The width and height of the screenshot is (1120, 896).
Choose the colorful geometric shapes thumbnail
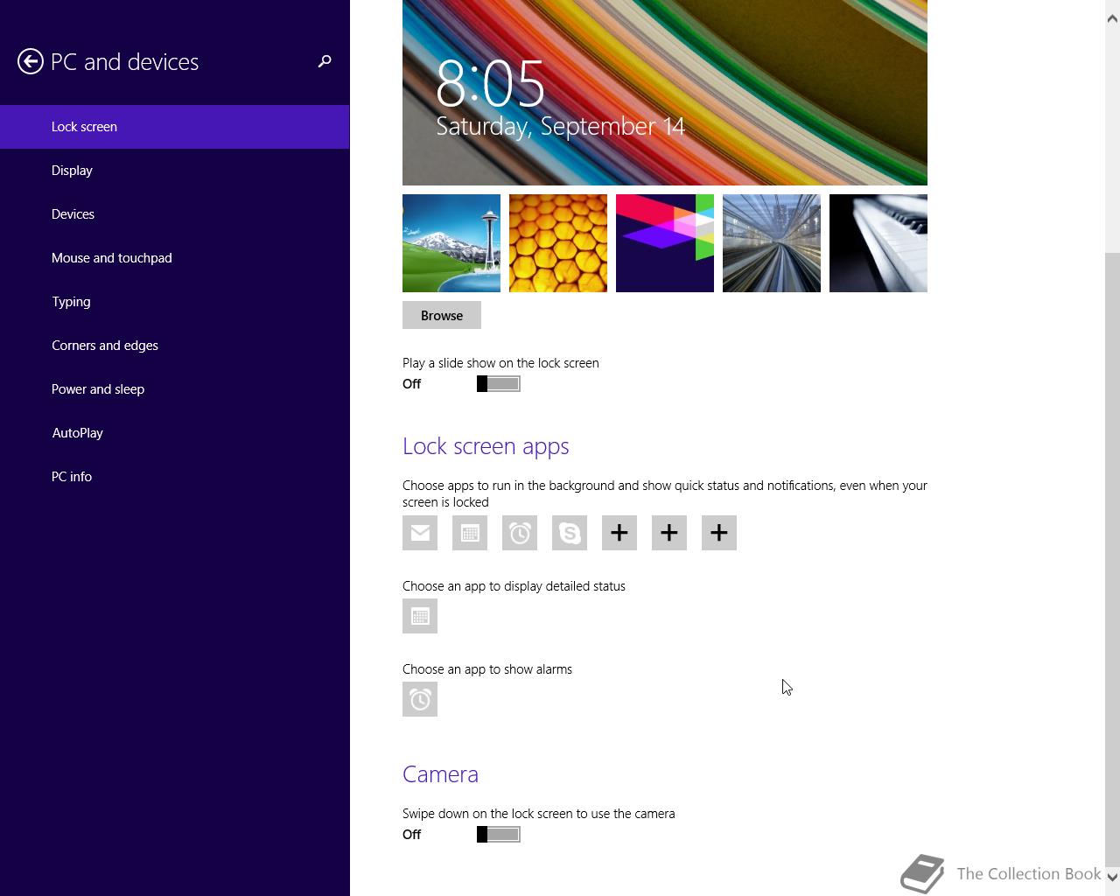[665, 243]
